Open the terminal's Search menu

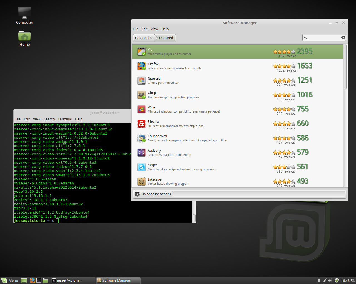pyautogui.click(x=49, y=119)
